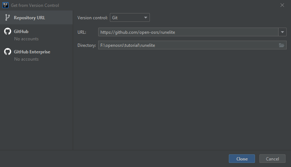This screenshot has width=291, height=167.
Task: Click the IntelliJ logo in the title bar
Action: (x=5, y=5)
